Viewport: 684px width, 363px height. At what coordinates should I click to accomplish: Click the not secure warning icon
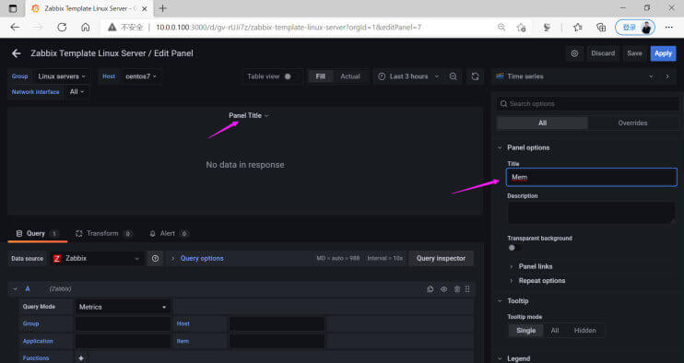(112, 27)
